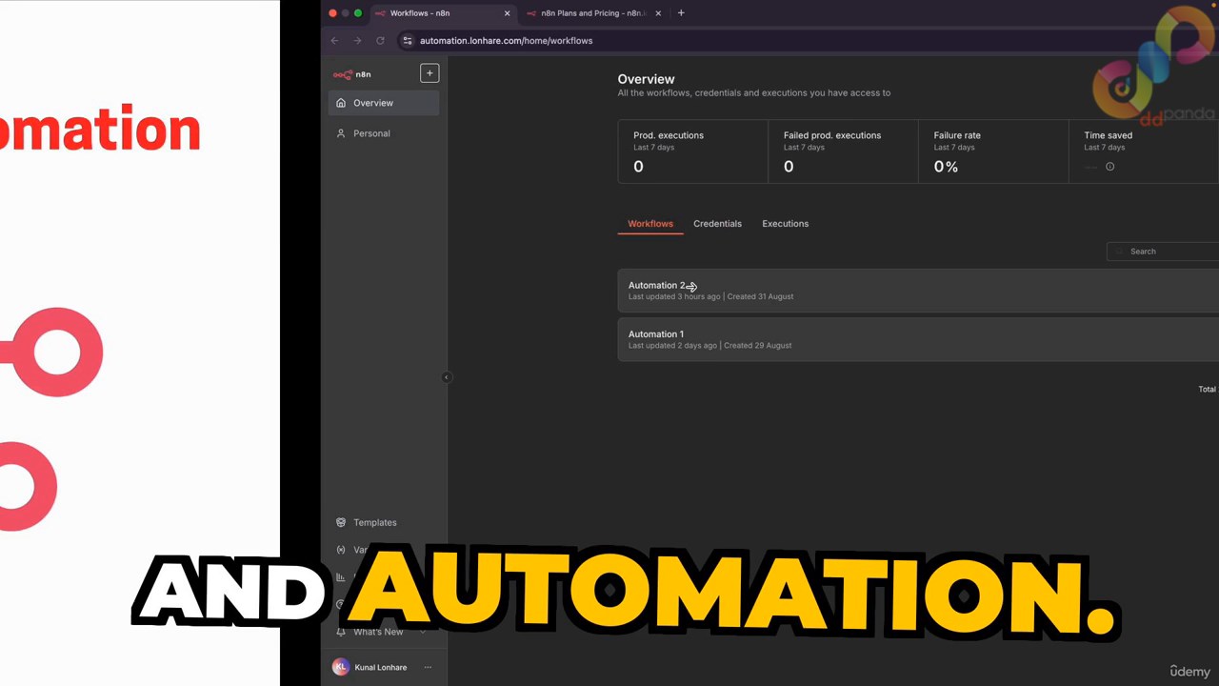Click the info icon under Time saved

[1109, 167]
